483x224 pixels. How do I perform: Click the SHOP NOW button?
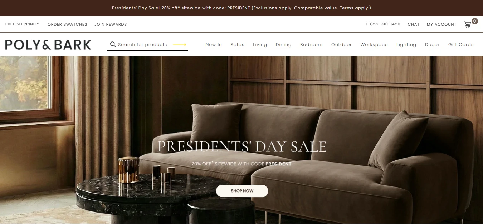pos(242,191)
